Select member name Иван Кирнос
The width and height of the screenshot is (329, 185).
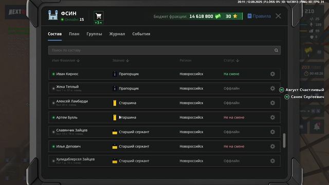[67, 74]
